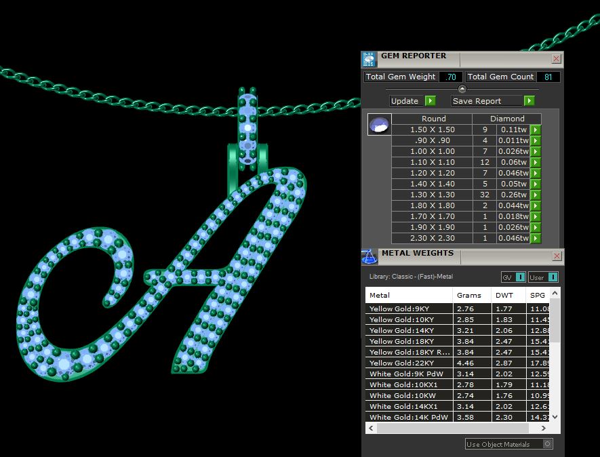Click the metal list scroll up arrow
This screenshot has width=600, height=457.
[x=555, y=293]
